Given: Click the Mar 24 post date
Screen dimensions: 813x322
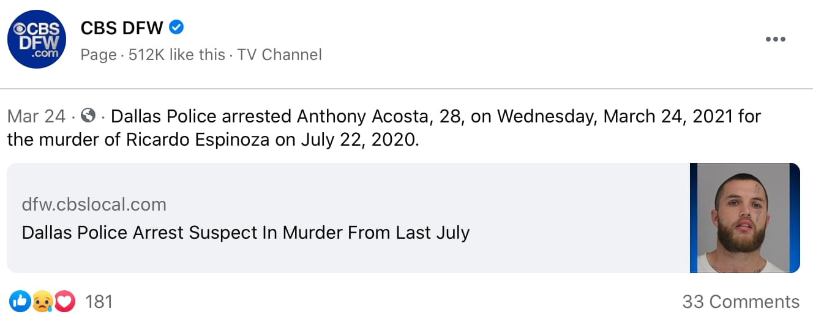Looking at the screenshot, I should coord(37,116).
